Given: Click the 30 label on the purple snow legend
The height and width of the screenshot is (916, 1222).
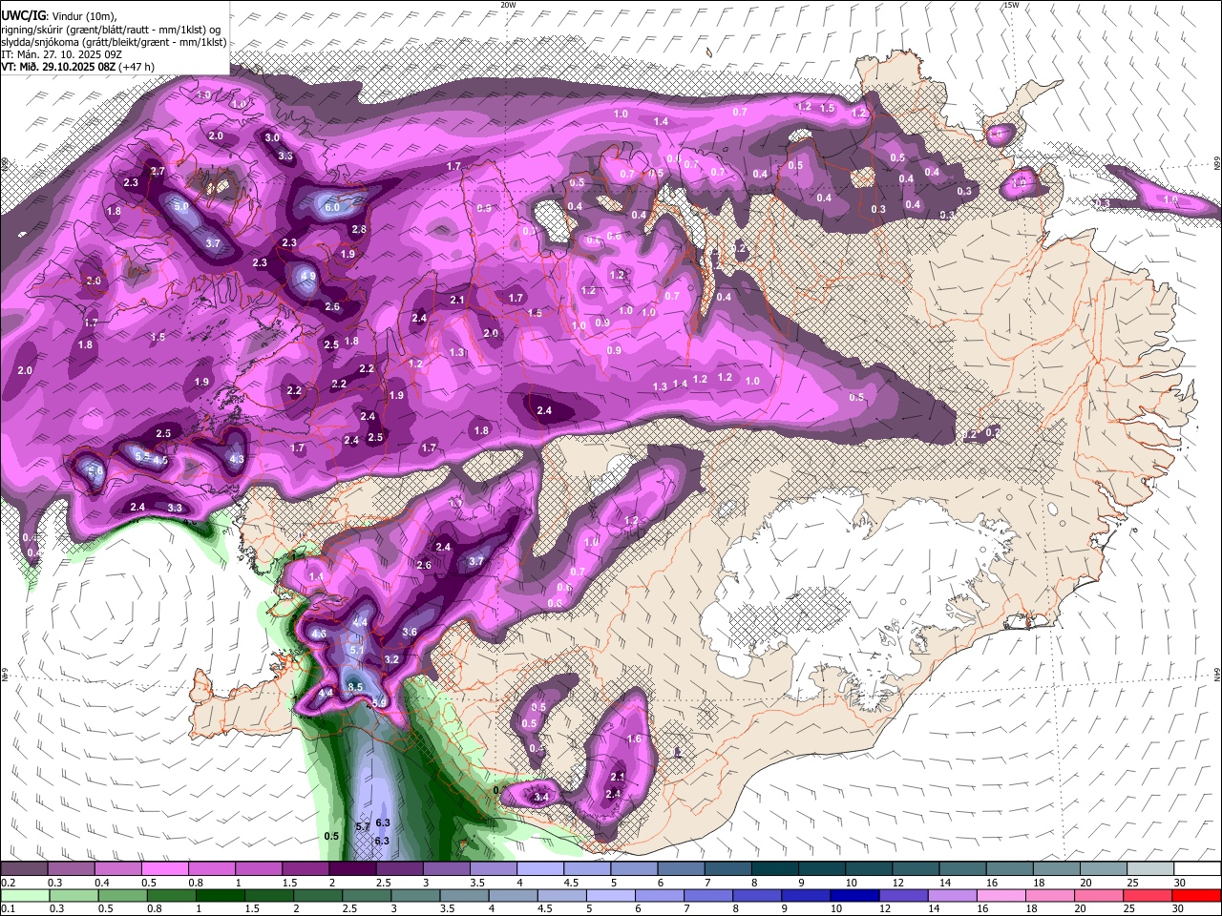Looking at the screenshot, I should (1180, 884).
